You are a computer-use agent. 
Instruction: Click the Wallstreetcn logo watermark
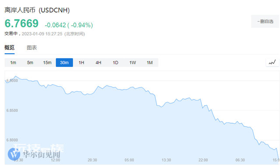coord(34,154)
